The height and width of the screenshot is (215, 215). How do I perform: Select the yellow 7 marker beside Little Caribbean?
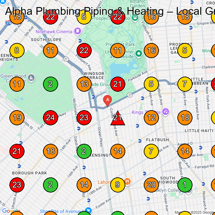[185, 84]
